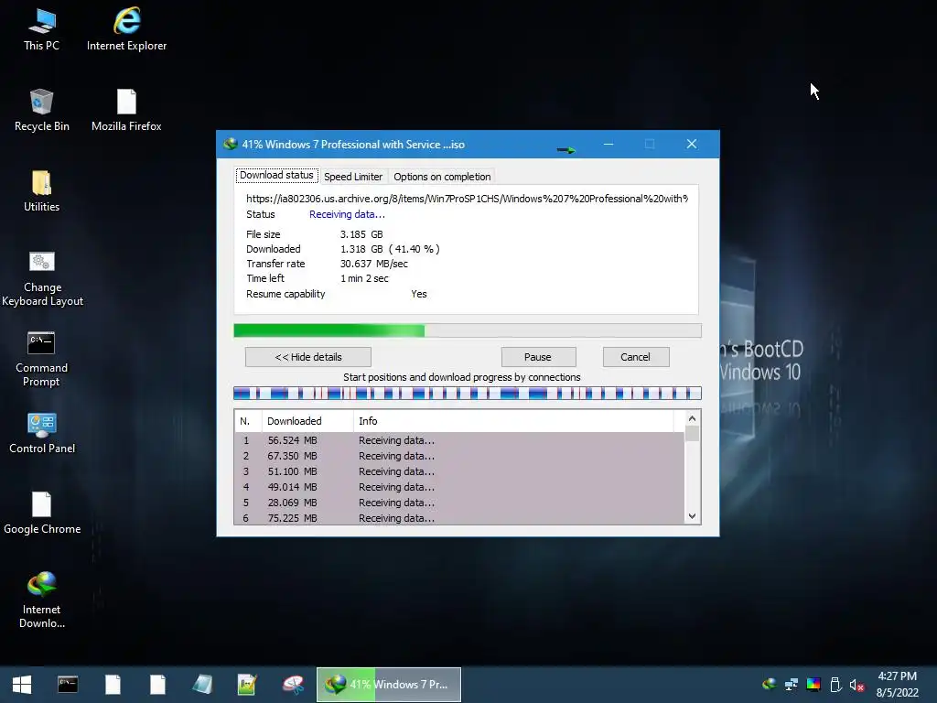Click the connections list scroll down arrow
The width and height of the screenshot is (937, 703).
(x=692, y=516)
